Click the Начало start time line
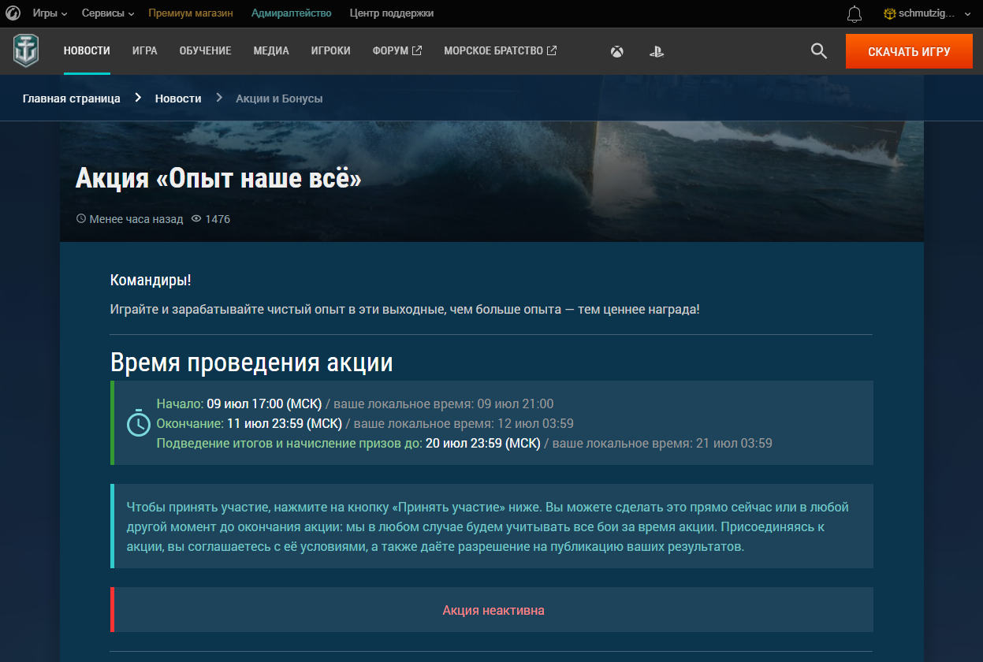 (x=356, y=404)
